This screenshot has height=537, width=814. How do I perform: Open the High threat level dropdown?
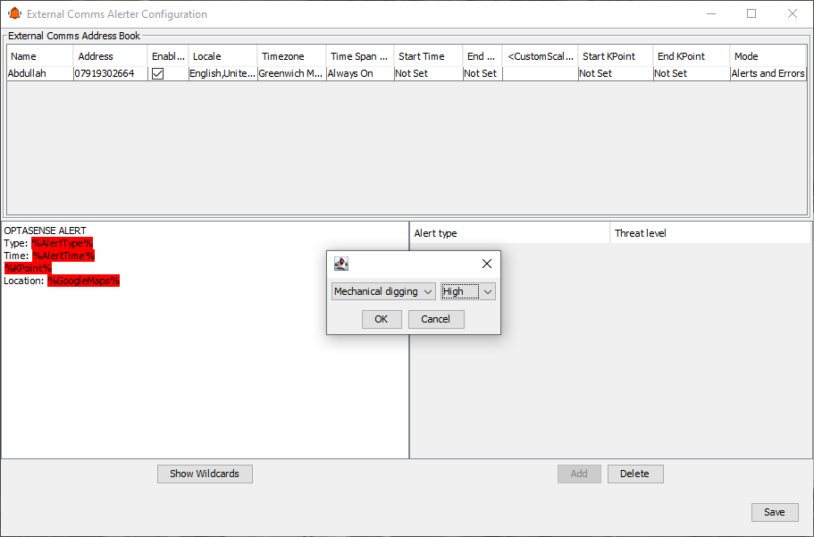[x=468, y=291]
